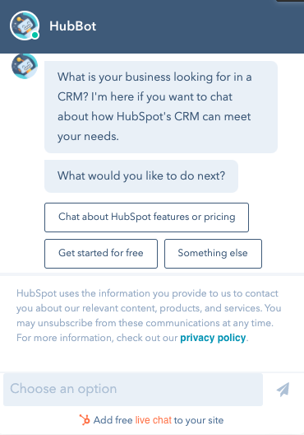
Task: Click the "What would you like to do next?" bubble
Action: coord(141,175)
